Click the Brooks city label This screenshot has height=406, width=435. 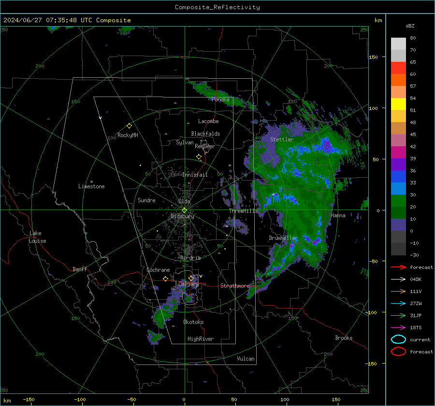(344, 338)
